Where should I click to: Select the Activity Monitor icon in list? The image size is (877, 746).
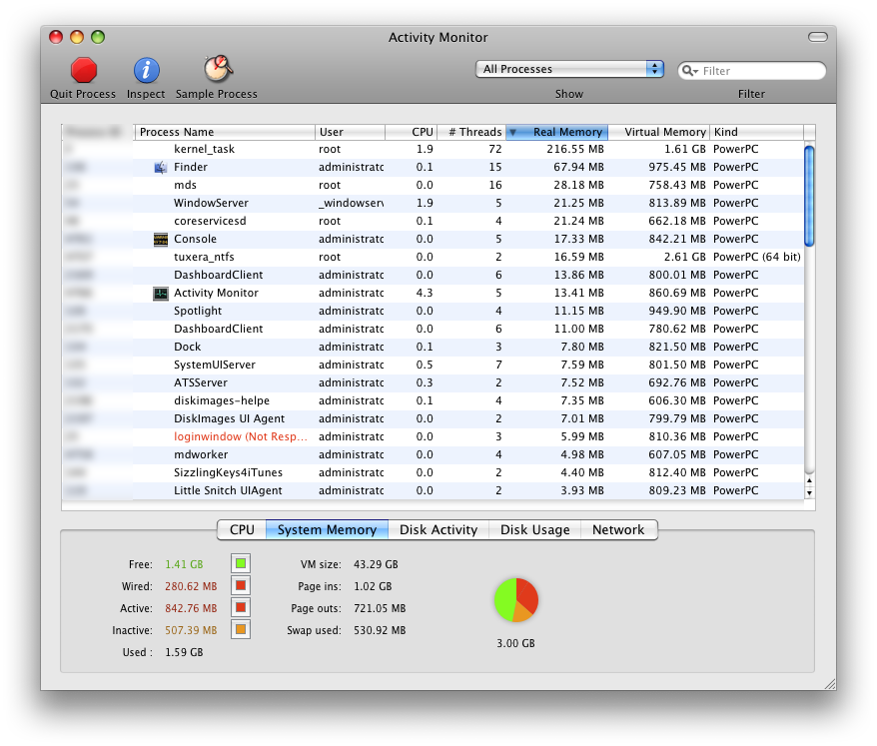[161, 293]
